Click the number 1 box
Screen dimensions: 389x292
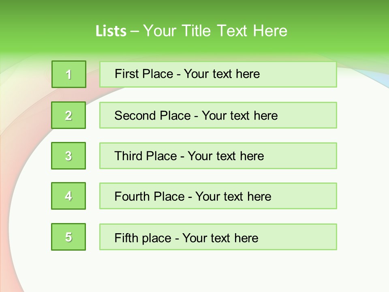point(69,74)
